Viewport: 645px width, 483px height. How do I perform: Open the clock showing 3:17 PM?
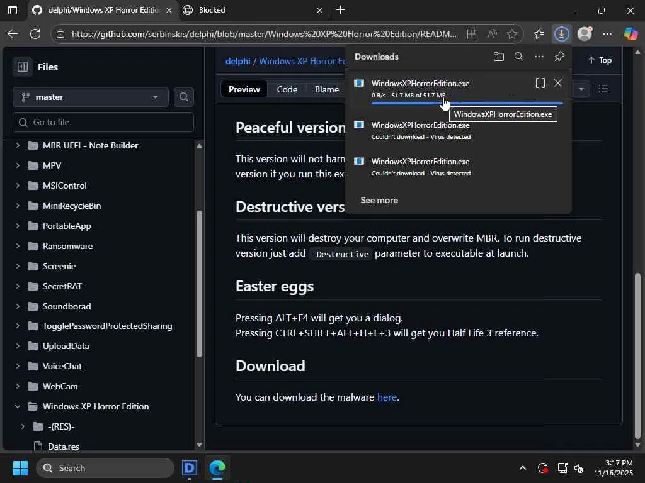tap(614, 468)
